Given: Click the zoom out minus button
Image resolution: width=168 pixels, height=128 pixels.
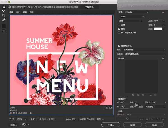Looking at the screenshot, I should click(x=10, y=119).
